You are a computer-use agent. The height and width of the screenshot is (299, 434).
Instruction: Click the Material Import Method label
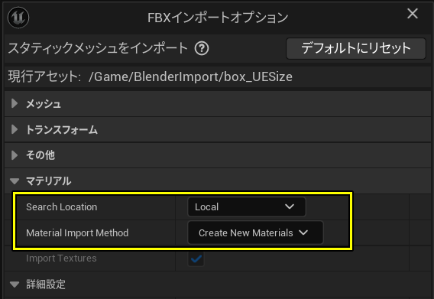[x=77, y=232]
